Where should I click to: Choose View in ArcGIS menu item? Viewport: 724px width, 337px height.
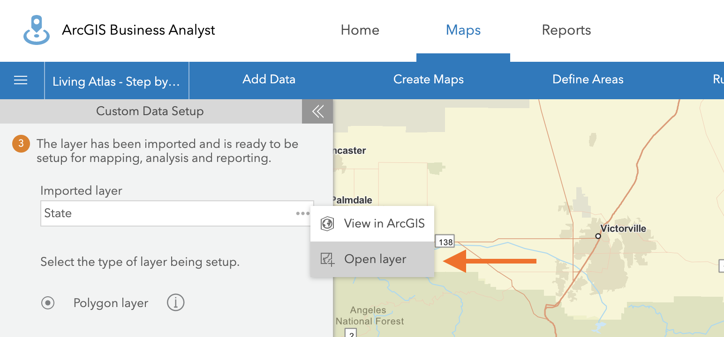[x=384, y=224]
